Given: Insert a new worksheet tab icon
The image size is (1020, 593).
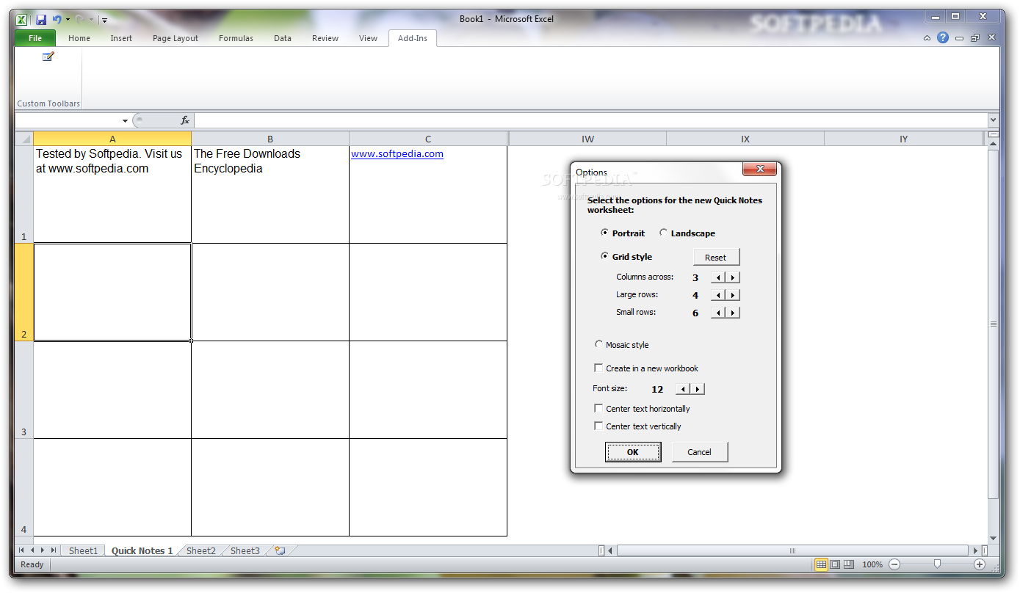Looking at the screenshot, I should coord(280,550).
